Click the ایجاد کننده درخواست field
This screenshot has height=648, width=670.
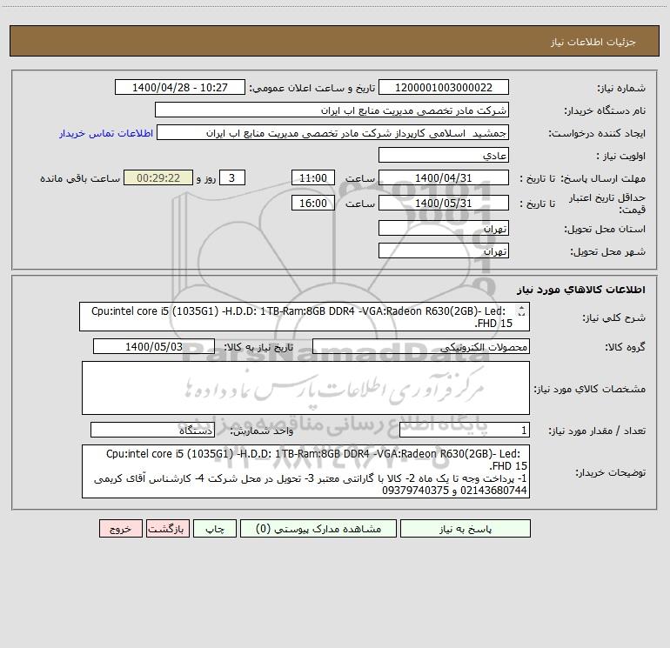click(x=333, y=132)
